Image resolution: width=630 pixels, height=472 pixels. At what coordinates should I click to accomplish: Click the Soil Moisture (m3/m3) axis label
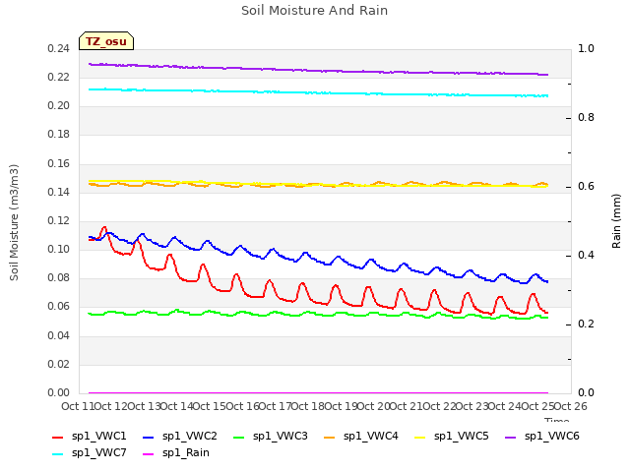[14, 222]
